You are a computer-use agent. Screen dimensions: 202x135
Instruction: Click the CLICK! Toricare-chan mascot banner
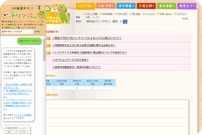coord(58,14)
